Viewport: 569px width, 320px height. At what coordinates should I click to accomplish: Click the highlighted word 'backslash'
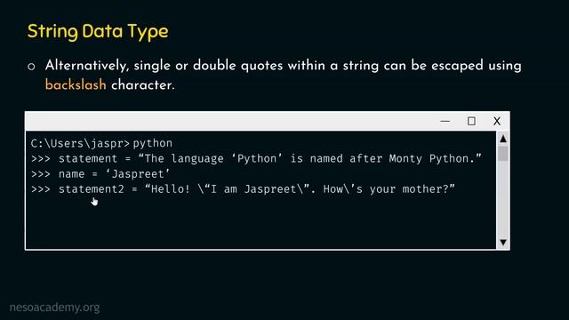pos(76,85)
